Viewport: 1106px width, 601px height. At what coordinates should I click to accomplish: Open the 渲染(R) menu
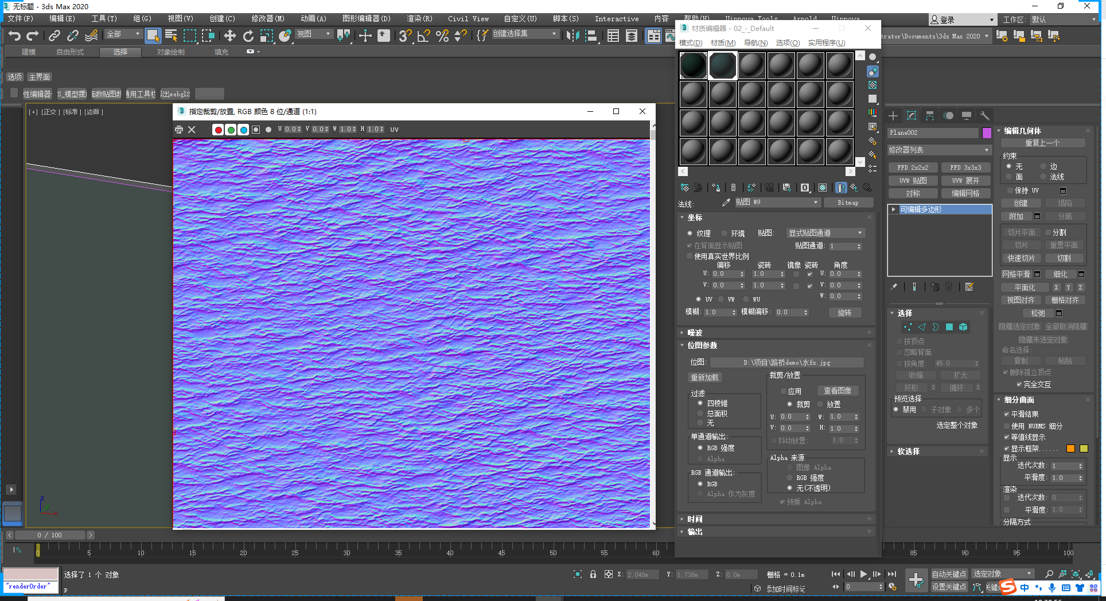419,18
